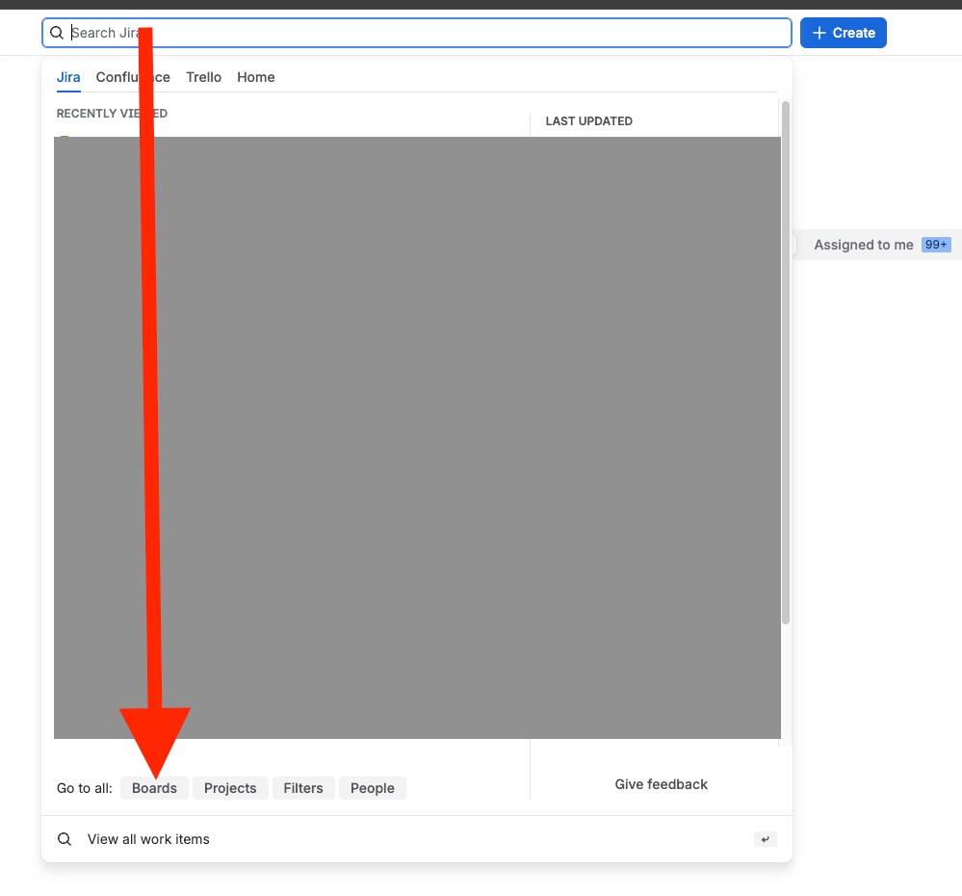962x896 pixels.
Task: Go to all Boards
Action: tap(155, 788)
